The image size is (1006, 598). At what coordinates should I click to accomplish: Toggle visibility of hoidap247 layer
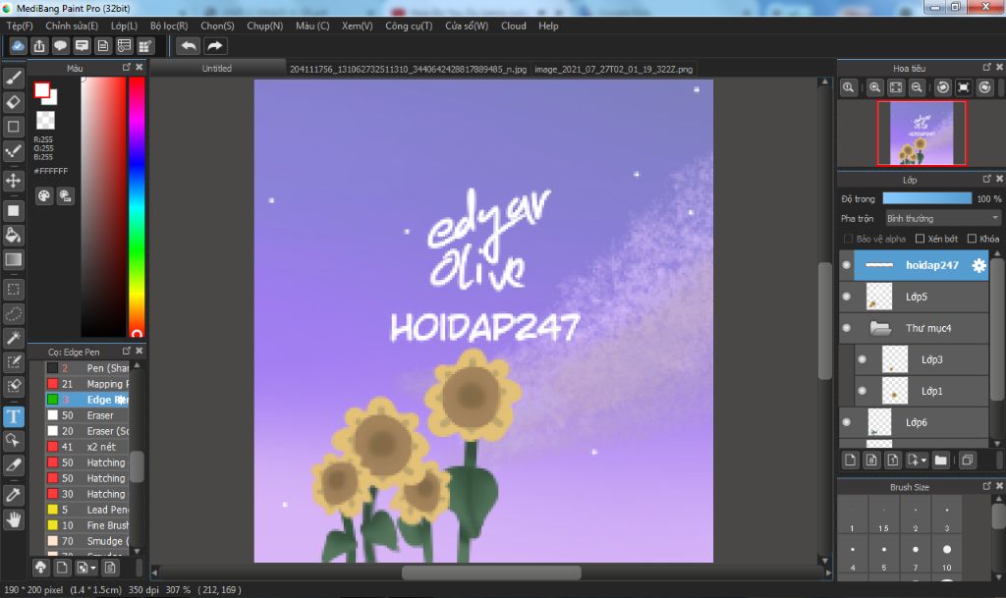coord(846,265)
